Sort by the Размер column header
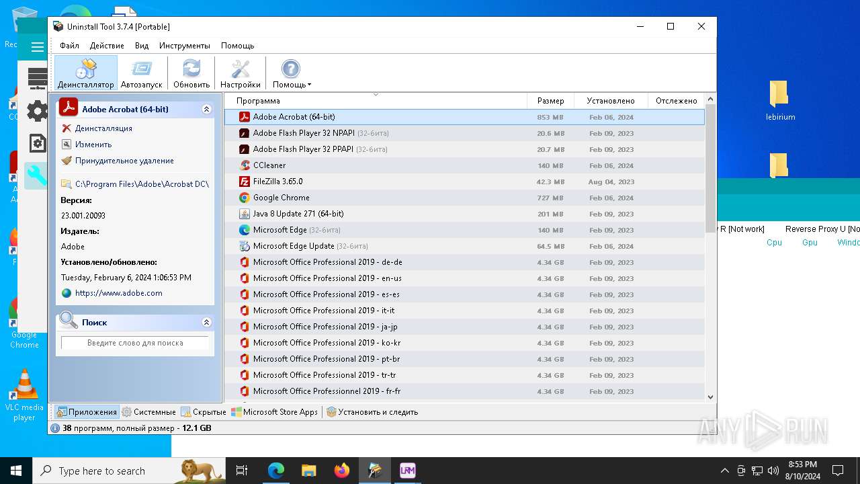 550,101
